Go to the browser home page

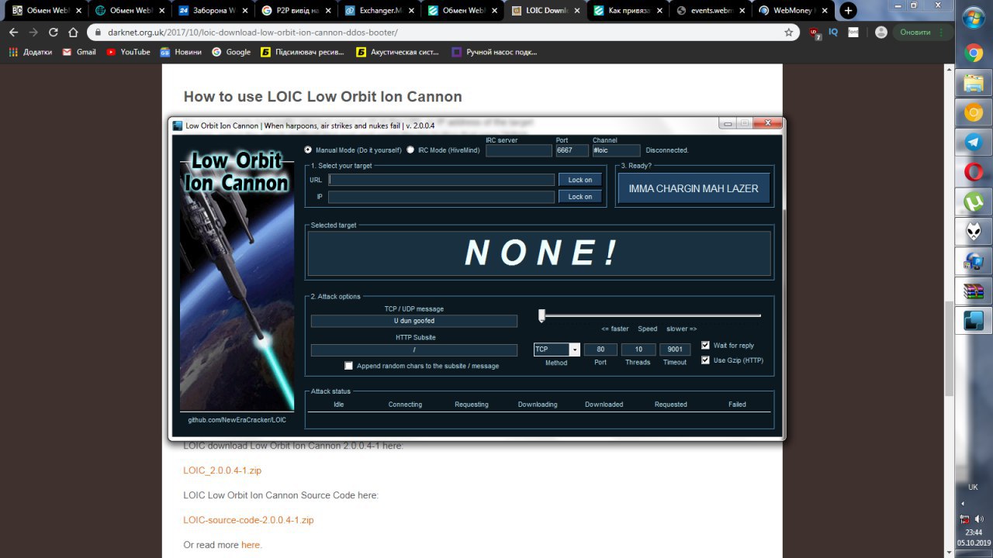coord(73,33)
